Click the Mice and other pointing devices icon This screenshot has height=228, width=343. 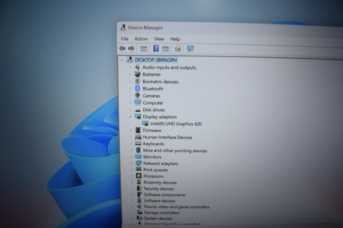pos(138,150)
